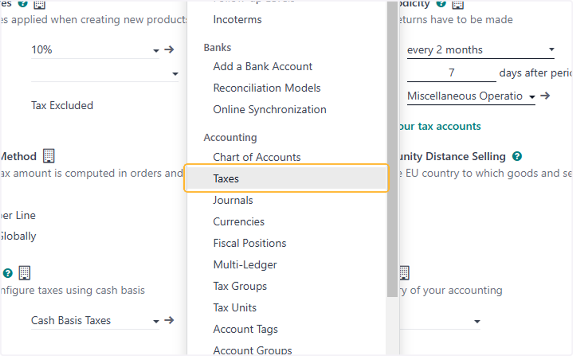Click the reminder days field showing 7
The image size is (573, 356).
click(452, 73)
